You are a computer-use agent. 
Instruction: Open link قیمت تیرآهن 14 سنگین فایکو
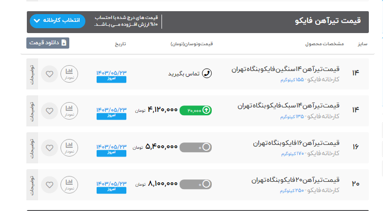285,70
